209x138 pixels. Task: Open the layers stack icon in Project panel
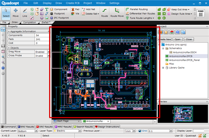(172, 32)
